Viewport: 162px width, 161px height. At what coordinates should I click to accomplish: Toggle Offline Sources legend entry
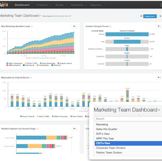(13, 65)
